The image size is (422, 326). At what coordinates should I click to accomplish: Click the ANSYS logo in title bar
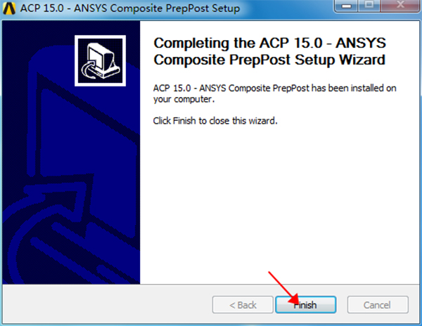pyautogui.click(x=9, y=8)
